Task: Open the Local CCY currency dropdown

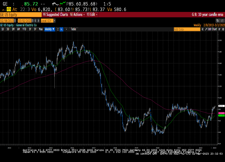Action: (48, 21)
